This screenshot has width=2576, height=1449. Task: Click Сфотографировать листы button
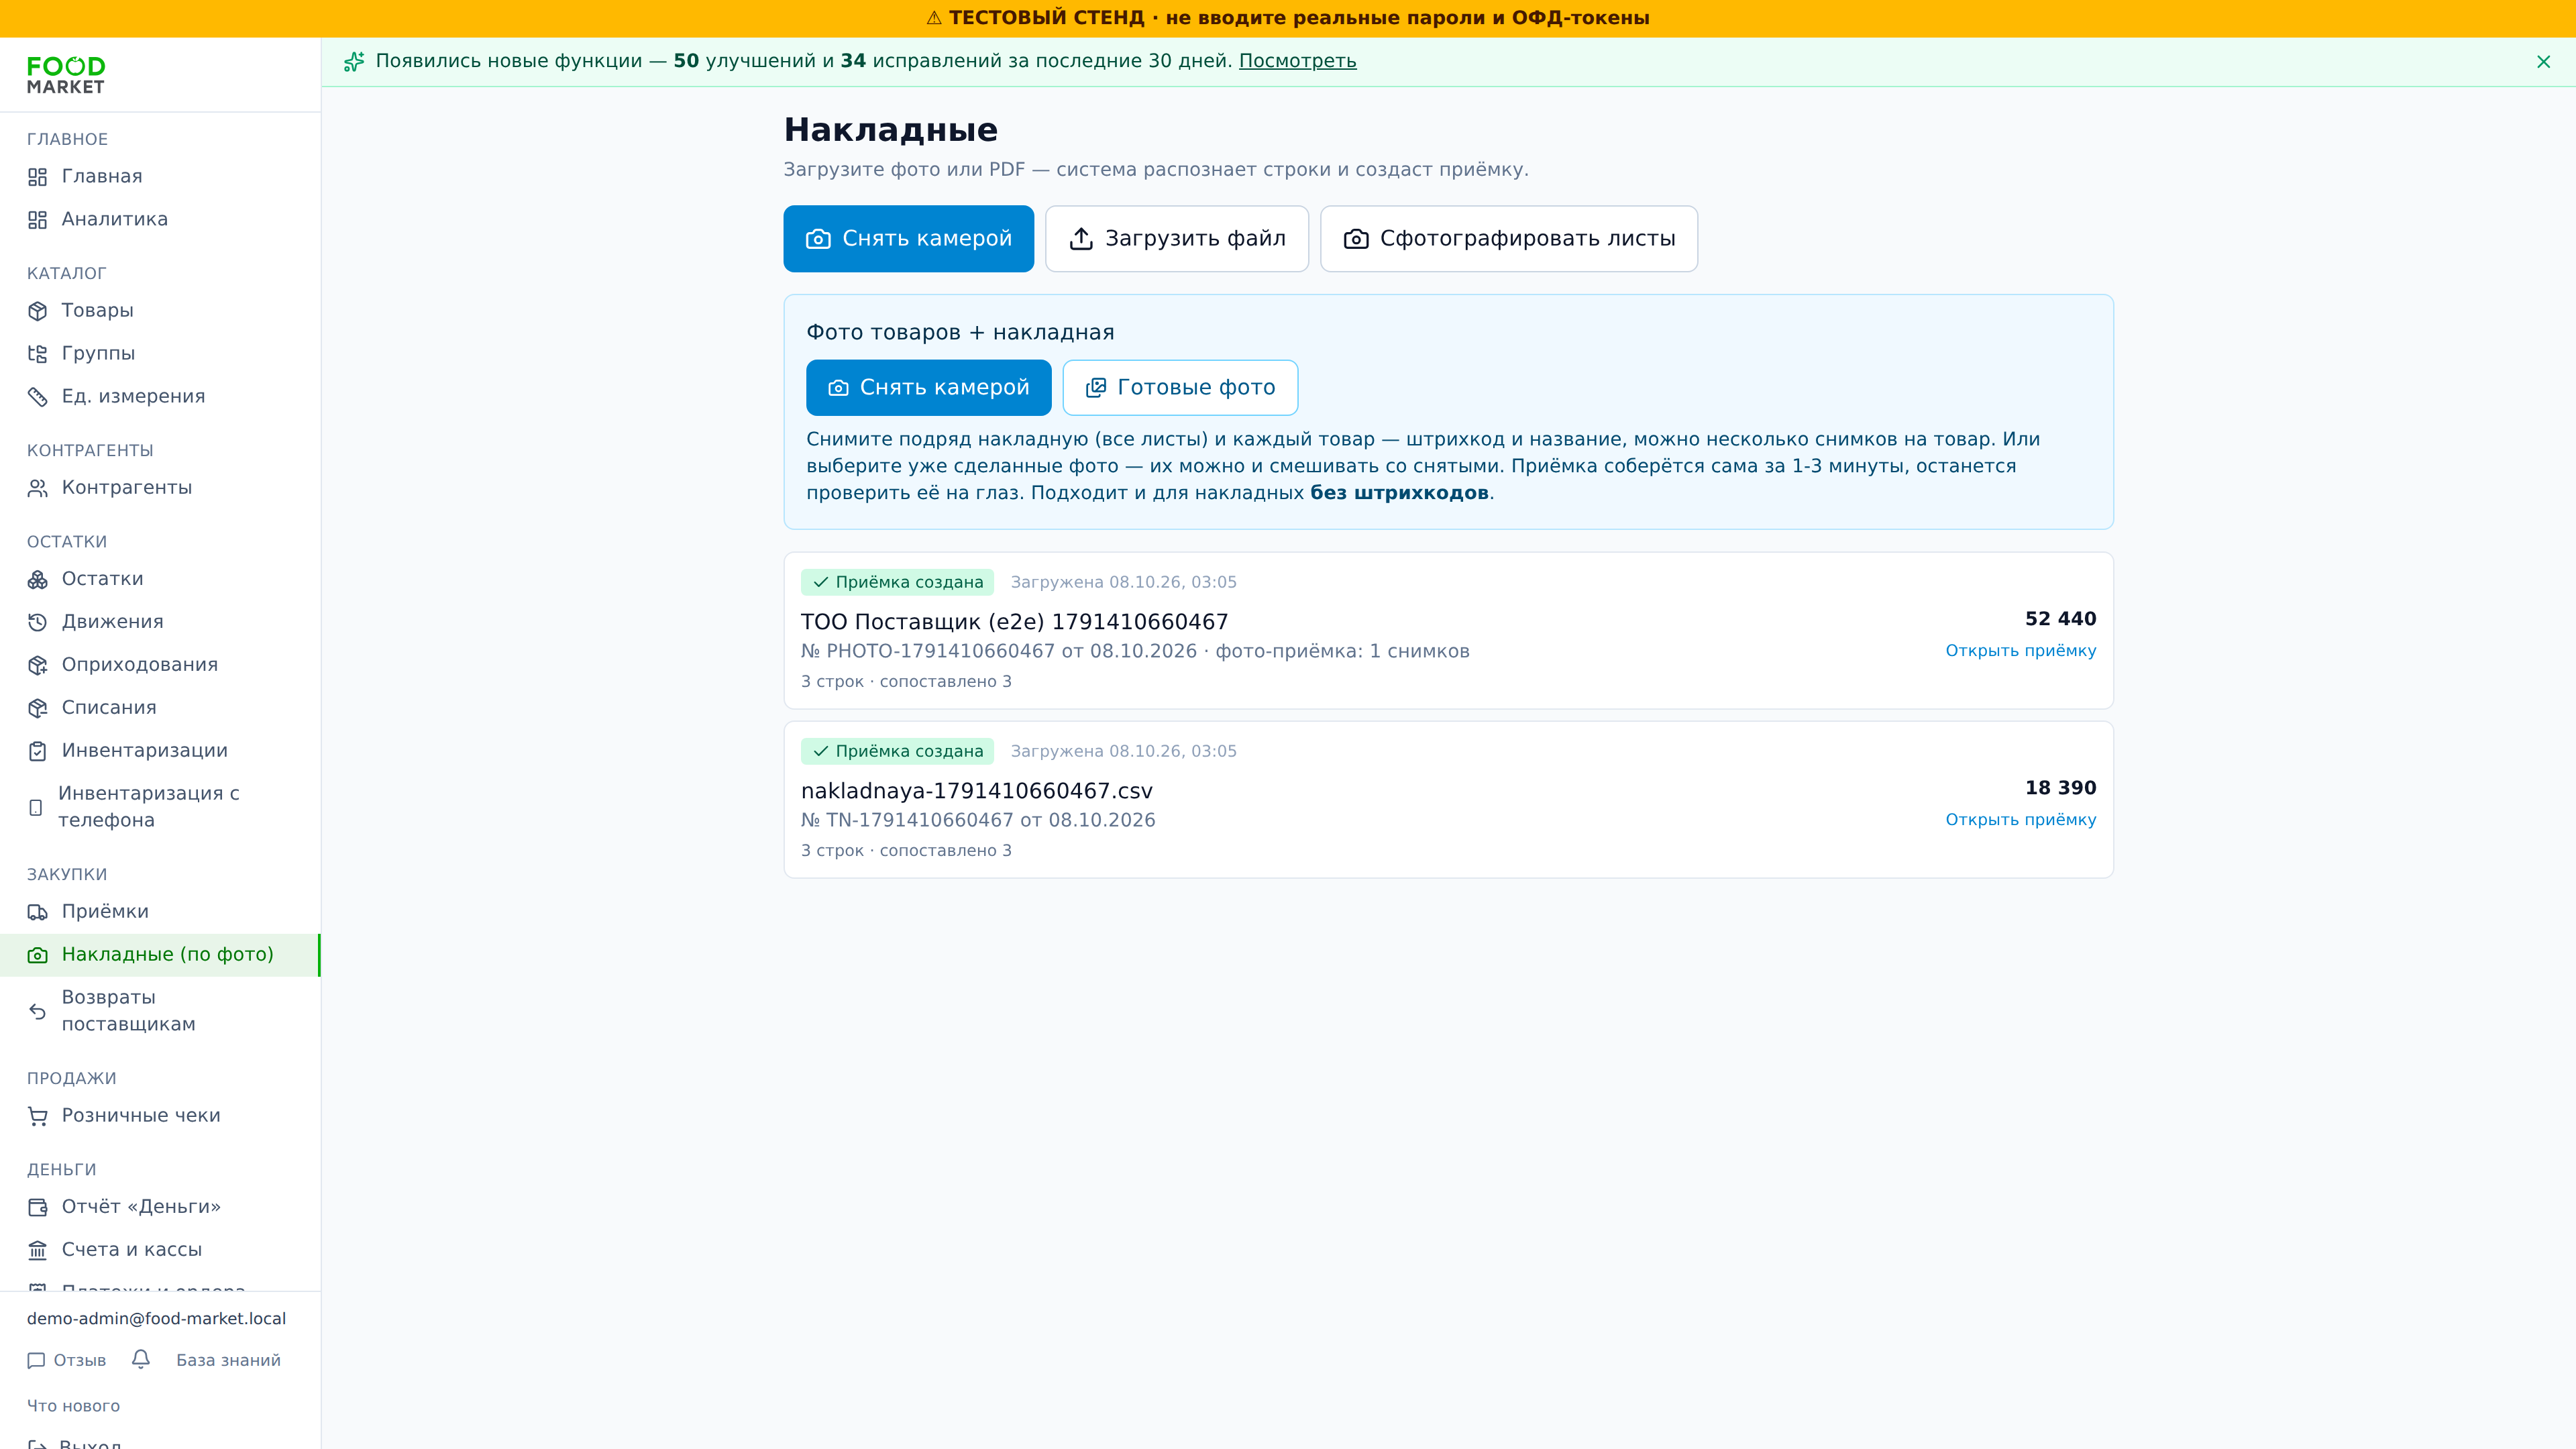point(1508,239)
